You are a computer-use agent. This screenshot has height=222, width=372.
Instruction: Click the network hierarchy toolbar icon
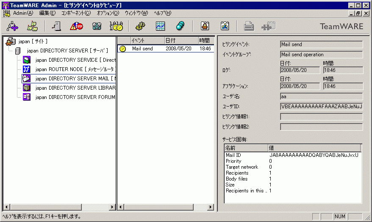(x=12, y=26)
